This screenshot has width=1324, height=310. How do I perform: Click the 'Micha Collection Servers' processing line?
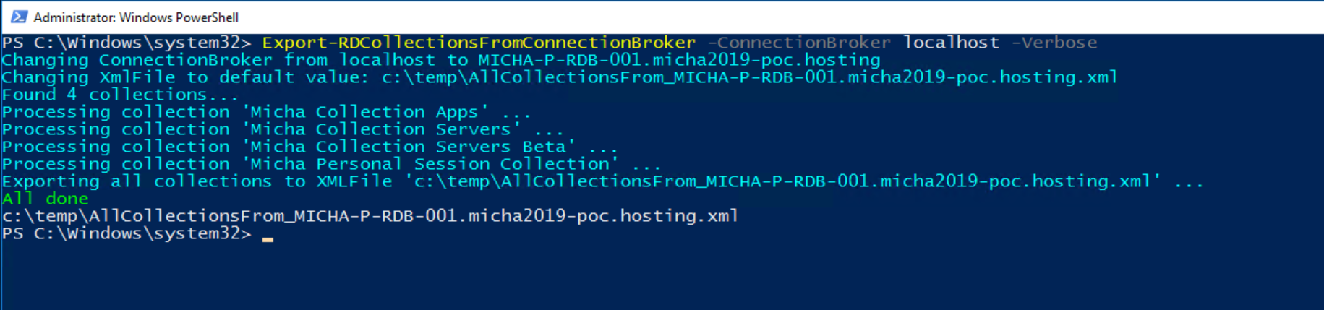click(x=283, y=129)
